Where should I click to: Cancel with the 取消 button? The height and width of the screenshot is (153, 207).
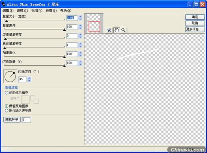[195, 23]
